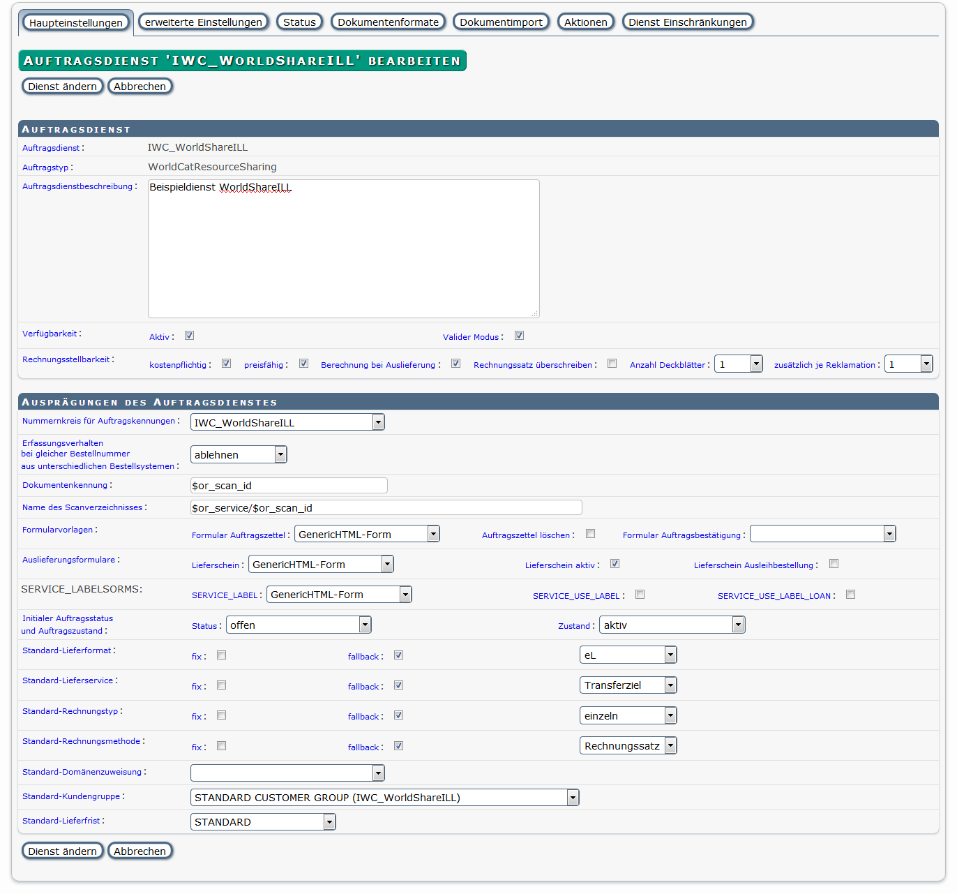Open the zusätzlich je Reklamation dropdown
This screenshot has height=894, width=957.
pyautogui.click(x=908, y=364)
